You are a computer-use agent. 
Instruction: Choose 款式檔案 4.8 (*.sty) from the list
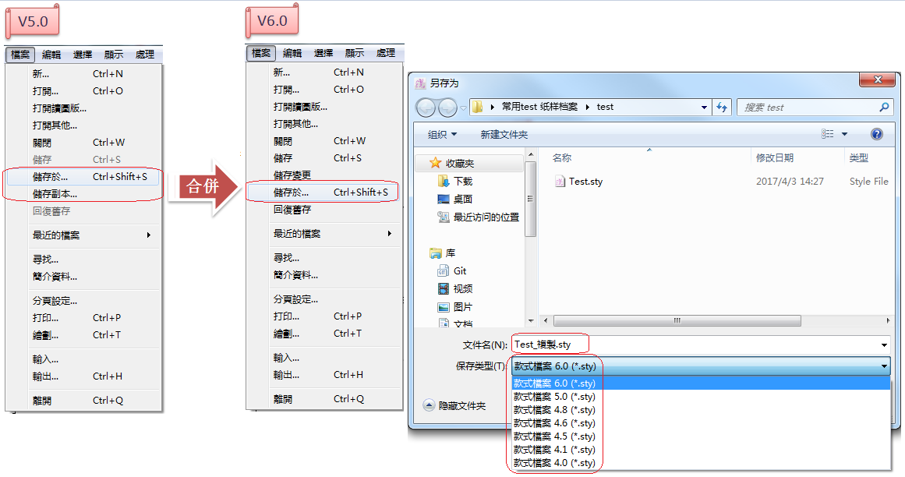coord(554,410)
